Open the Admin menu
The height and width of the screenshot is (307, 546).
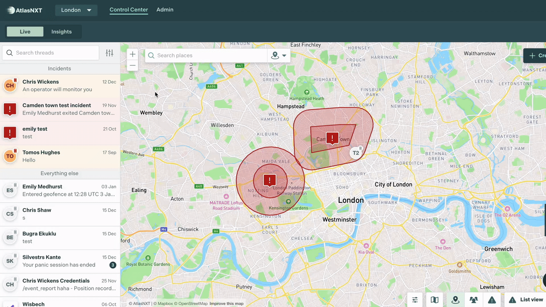(165, 9)
